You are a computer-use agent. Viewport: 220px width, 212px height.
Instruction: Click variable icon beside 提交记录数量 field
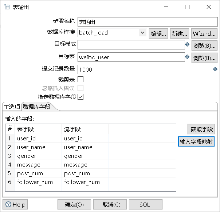coord(215,69)
